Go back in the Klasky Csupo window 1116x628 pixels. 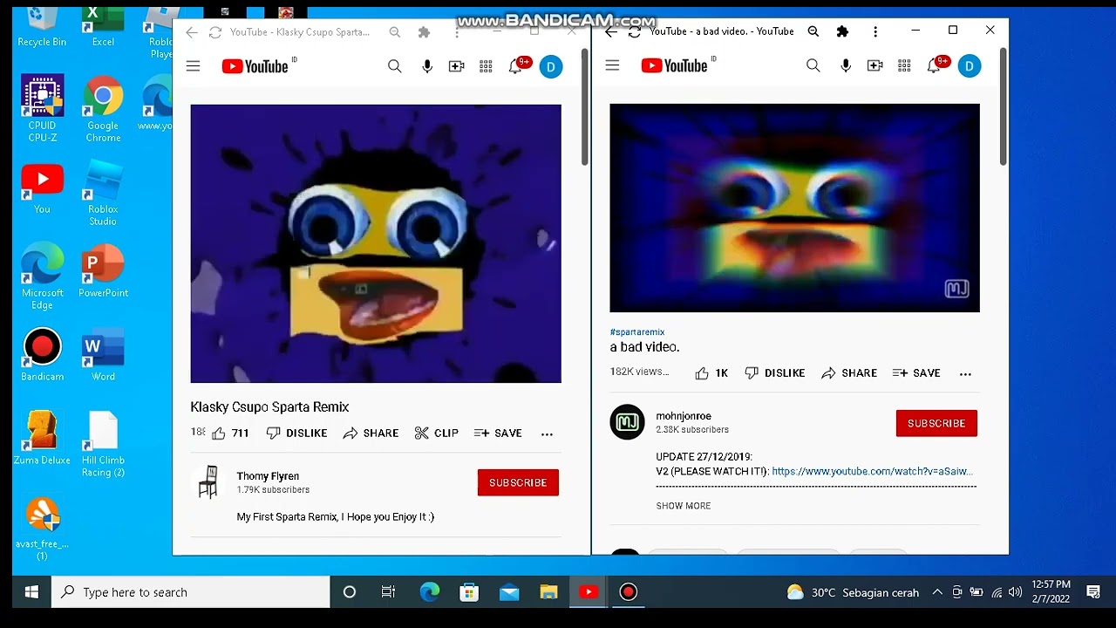tap(192, 32)
